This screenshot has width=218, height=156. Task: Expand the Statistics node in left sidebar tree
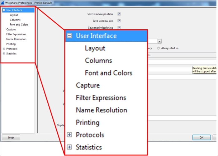click(x=4, y=54)
